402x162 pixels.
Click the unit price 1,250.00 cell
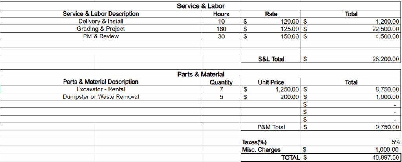[x=270, y=89]
